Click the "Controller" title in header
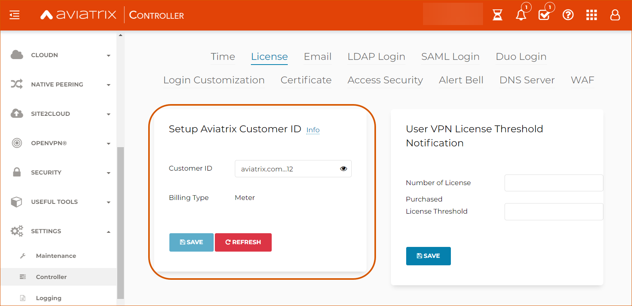Viewport: 632px width, 306px height. (156, 15)
